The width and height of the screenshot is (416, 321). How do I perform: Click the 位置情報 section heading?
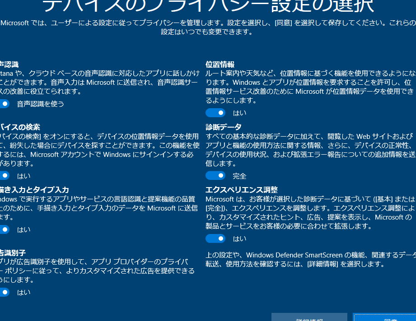220,64
